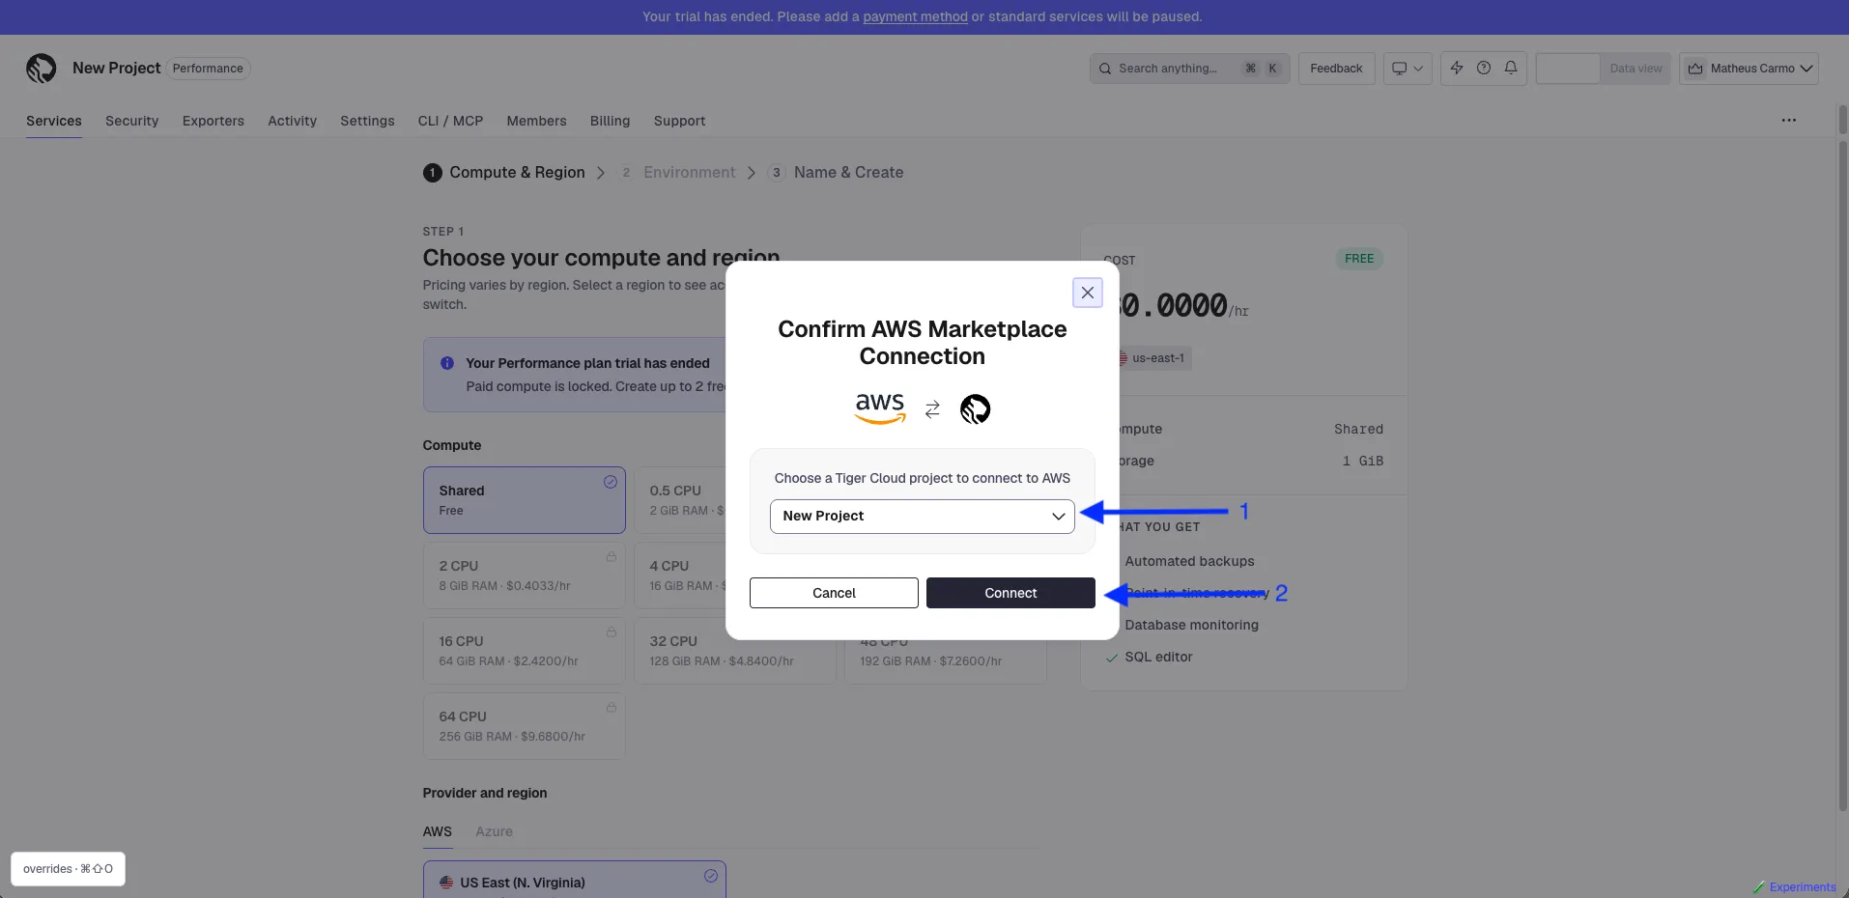Viewport: 1849px width, 898px height.
Task: Close the AWS Marketplace dialog
Action: (x=1087, y=293)
